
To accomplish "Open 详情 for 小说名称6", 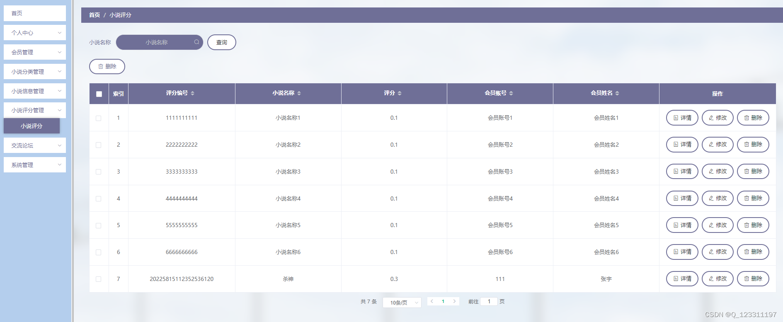I will 682,252.
